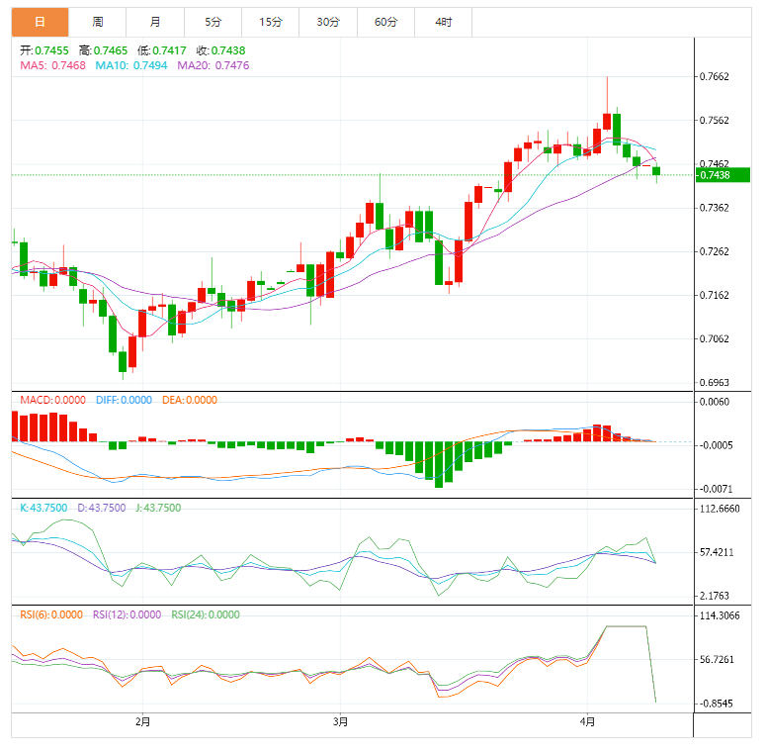Click the last green candlestick at 0.7438
The height and width of the screenshot is (754, 765).
[656, 171]
